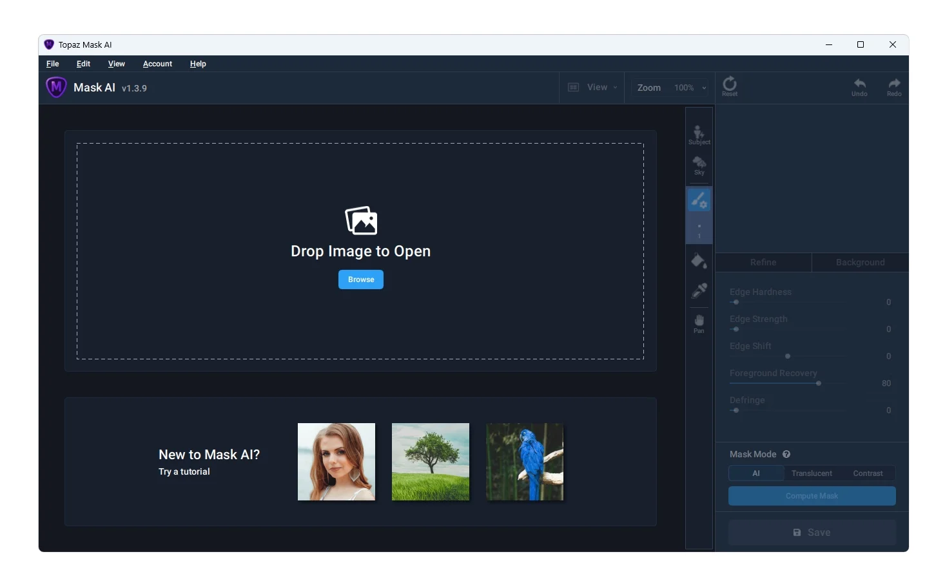
Task: Click the Topaz Mask AI title bar icon
Action: (49, 44)
